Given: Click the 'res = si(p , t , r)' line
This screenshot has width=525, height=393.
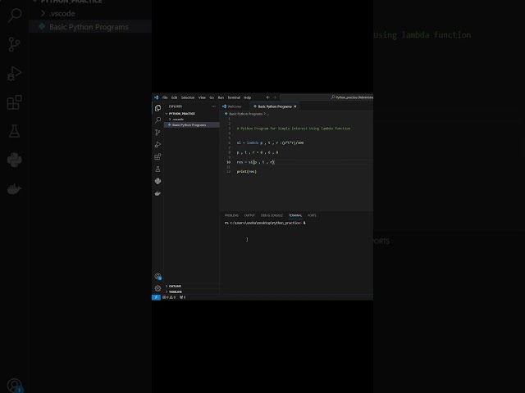Looking at the screenshot, I should click(255, 162).
